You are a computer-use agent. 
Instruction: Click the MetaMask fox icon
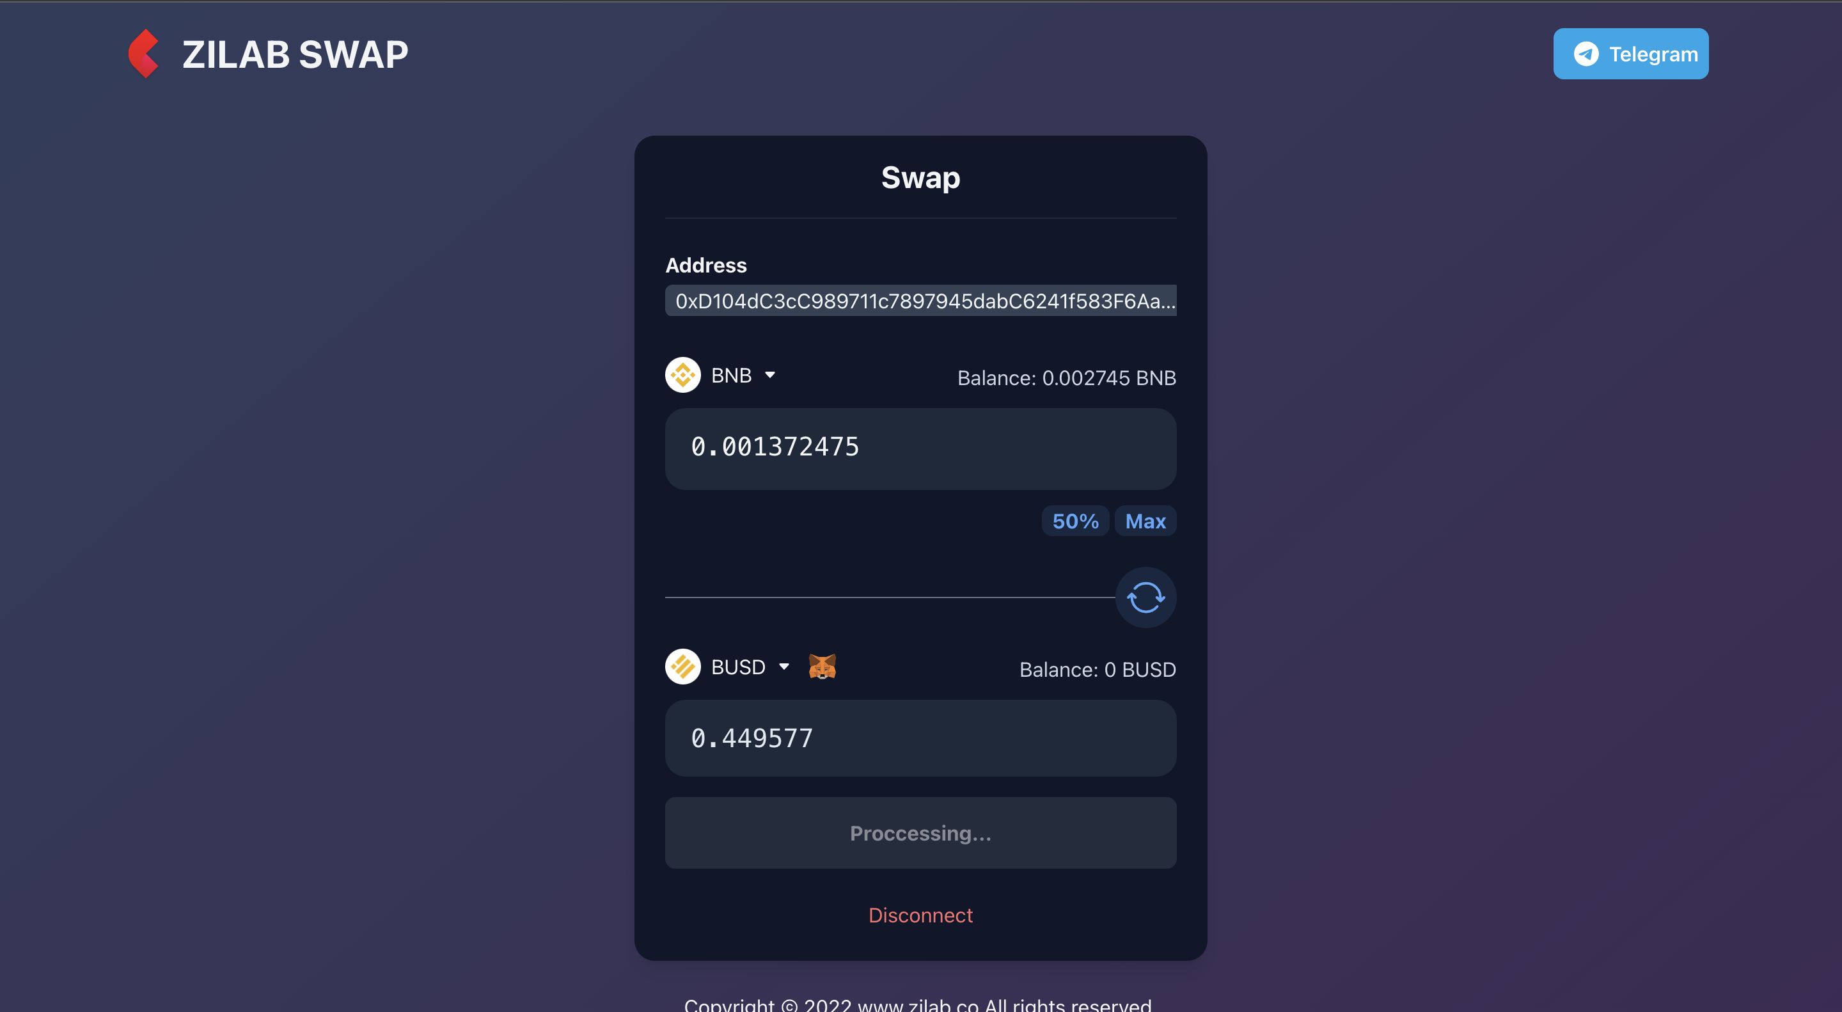823,667
